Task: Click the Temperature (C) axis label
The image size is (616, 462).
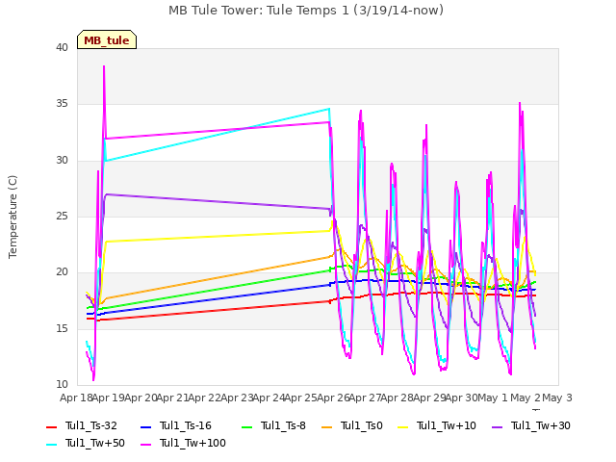Action: (13, 217)
